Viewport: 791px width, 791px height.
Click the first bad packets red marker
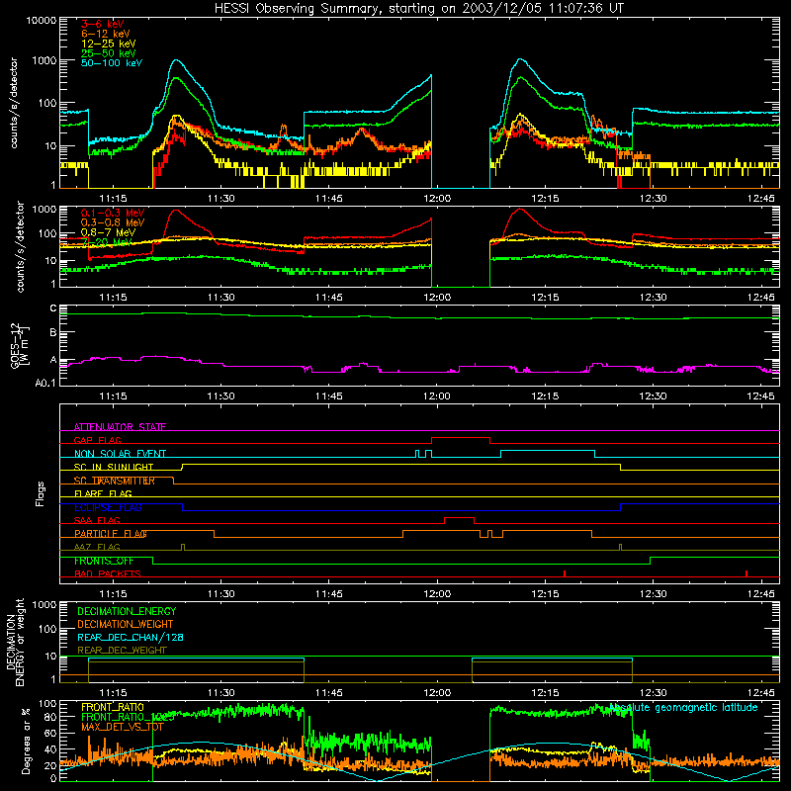tap(565, 573)
